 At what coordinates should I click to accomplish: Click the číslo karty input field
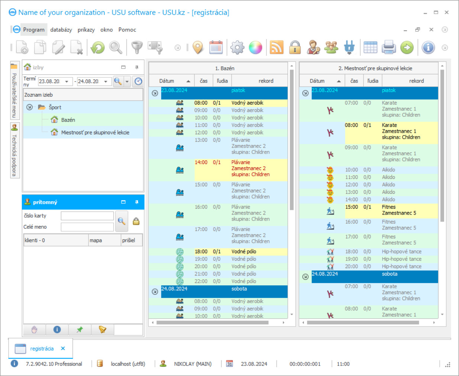coord(87,216)
